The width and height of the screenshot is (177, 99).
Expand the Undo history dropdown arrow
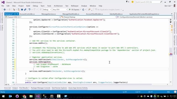click(32, 10)
